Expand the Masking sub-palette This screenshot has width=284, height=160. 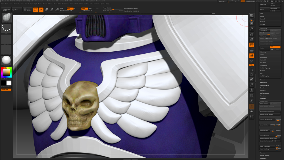click(x=263, y=96)
